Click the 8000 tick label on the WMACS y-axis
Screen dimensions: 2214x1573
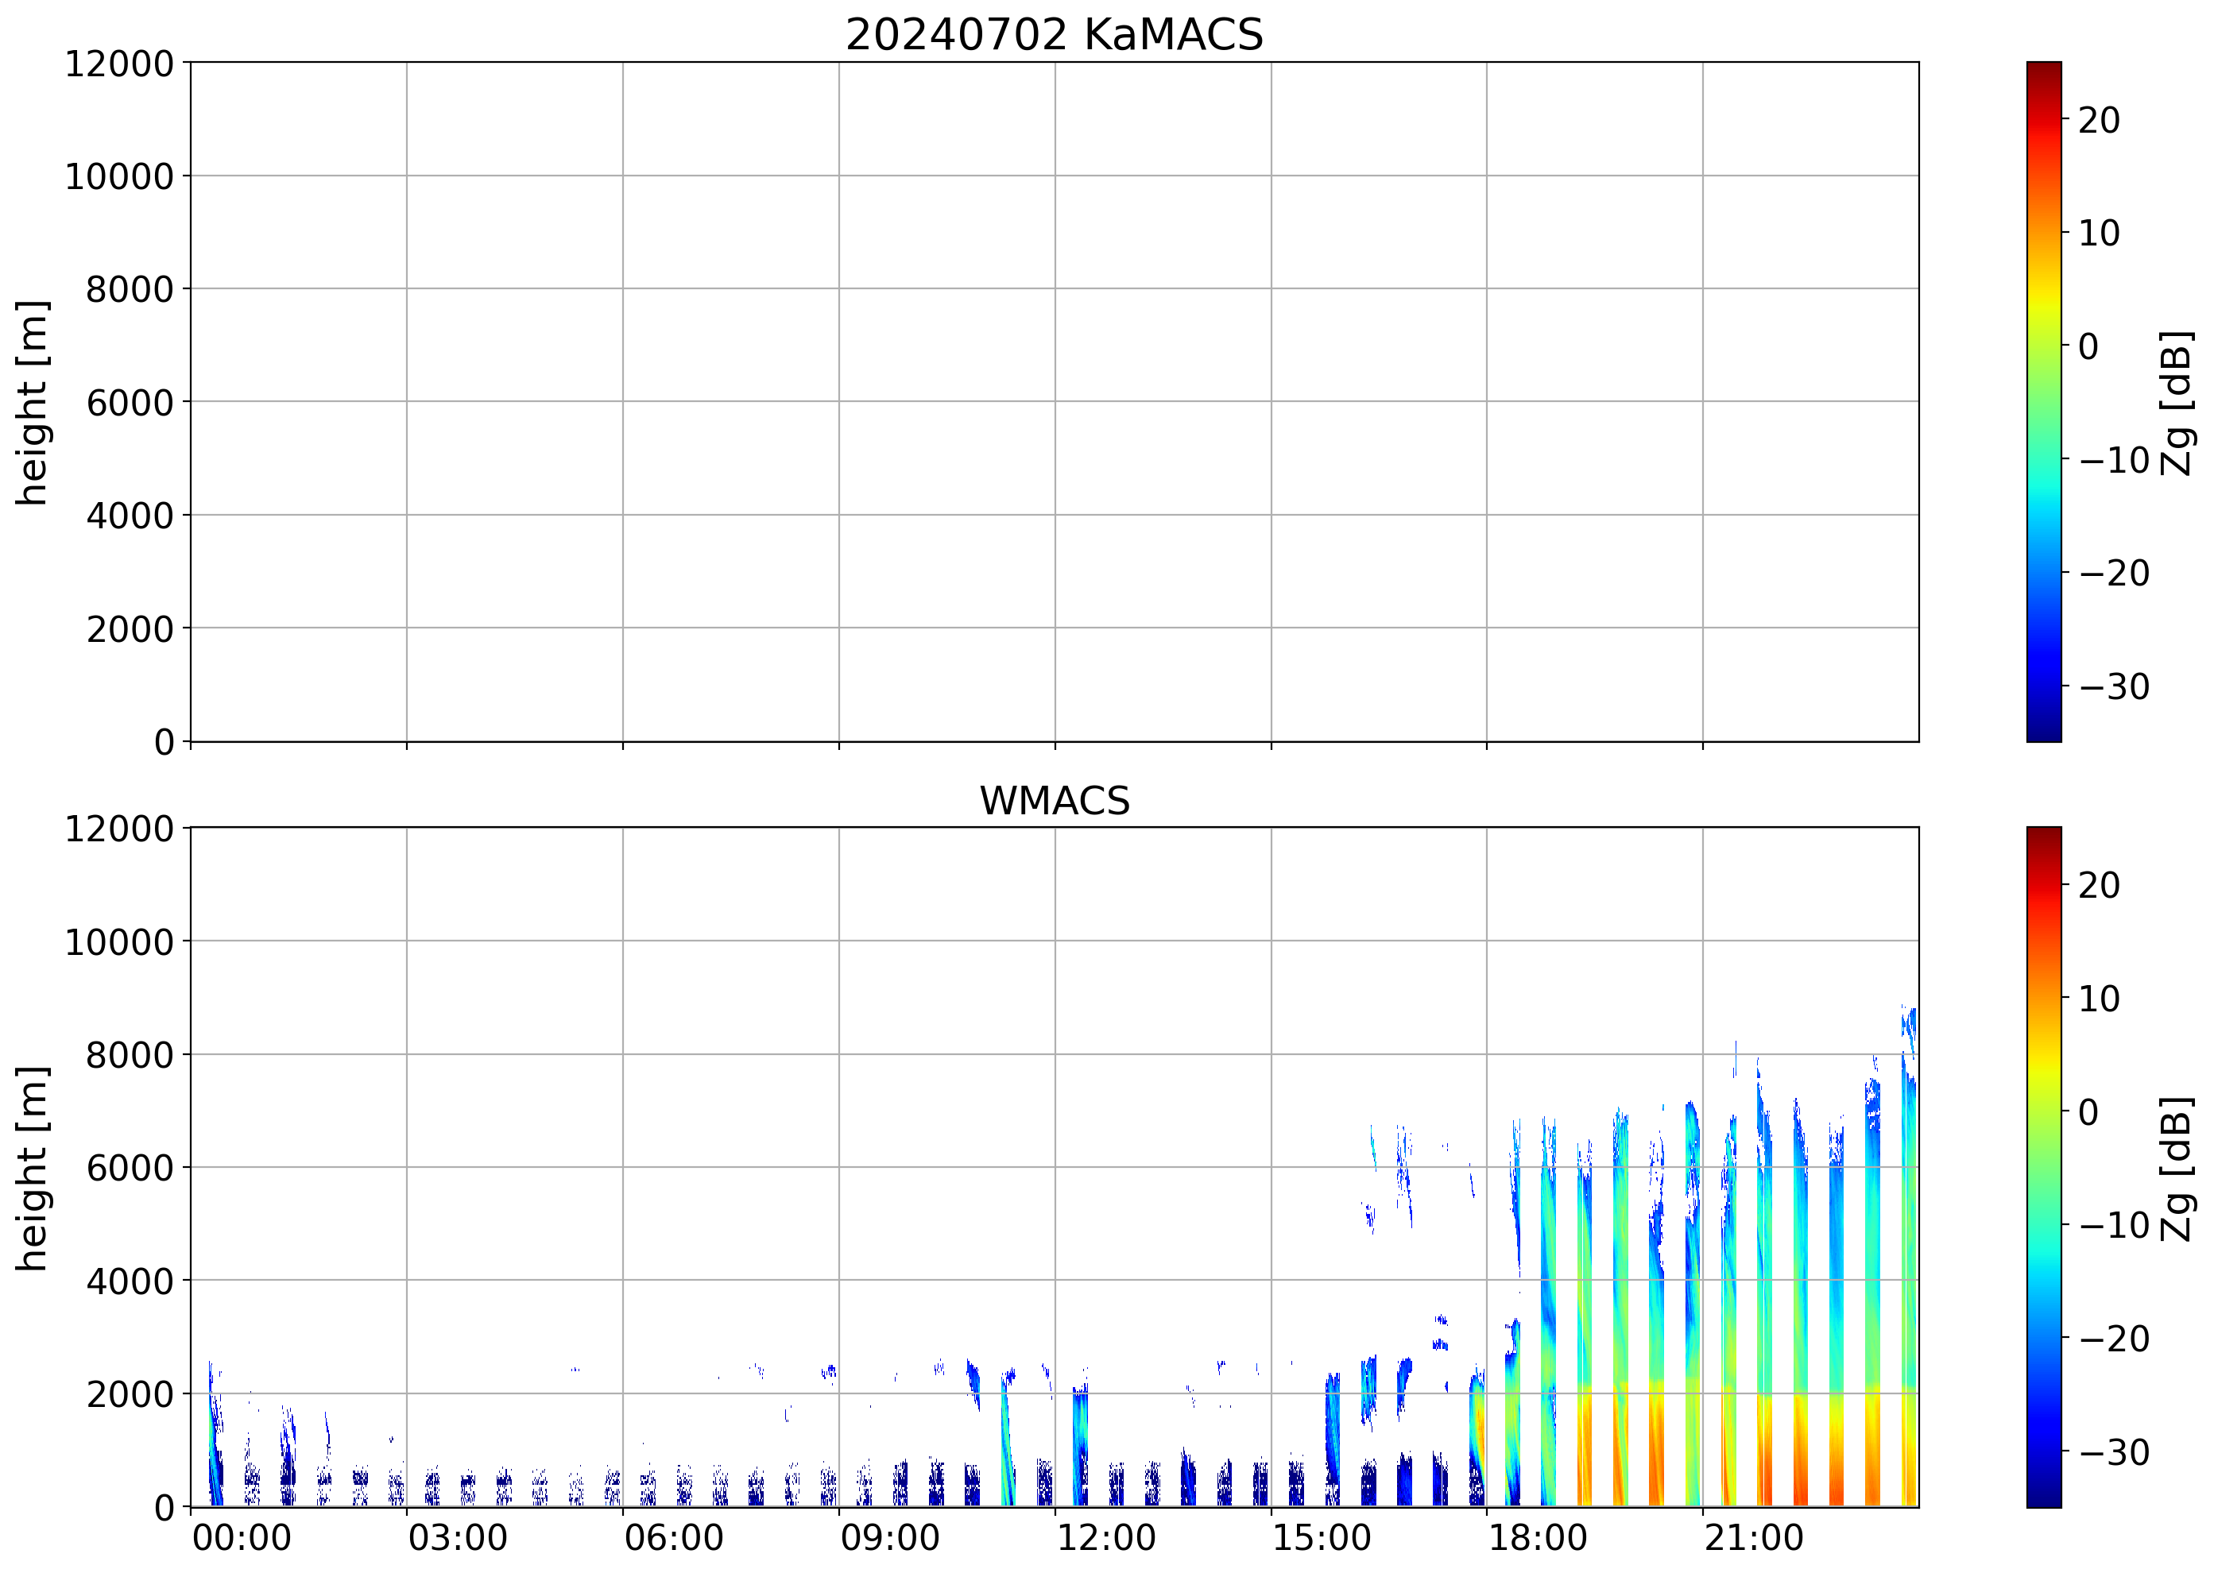130,1055
